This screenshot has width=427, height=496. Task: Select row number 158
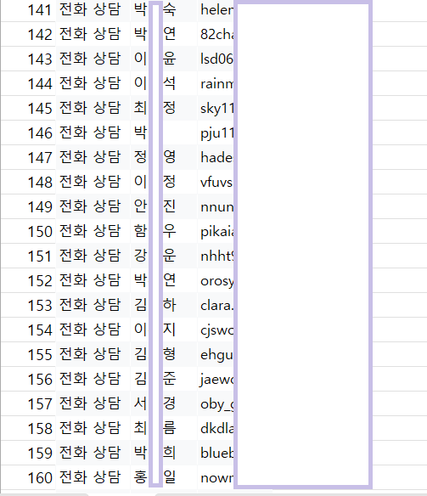[40, 428]
